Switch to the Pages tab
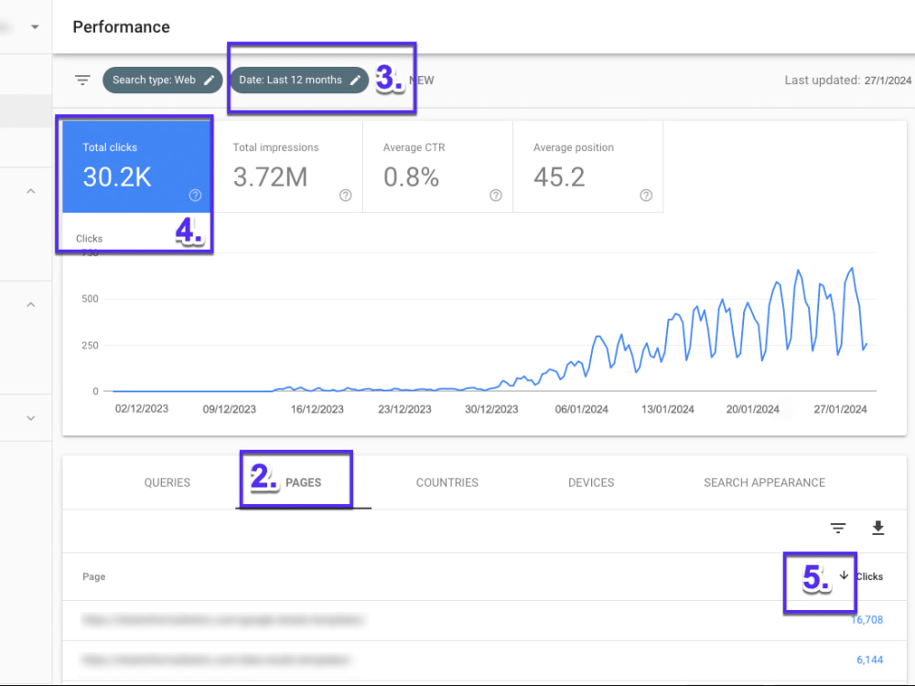The image size is (915, 686). click(x=303, y=482)
